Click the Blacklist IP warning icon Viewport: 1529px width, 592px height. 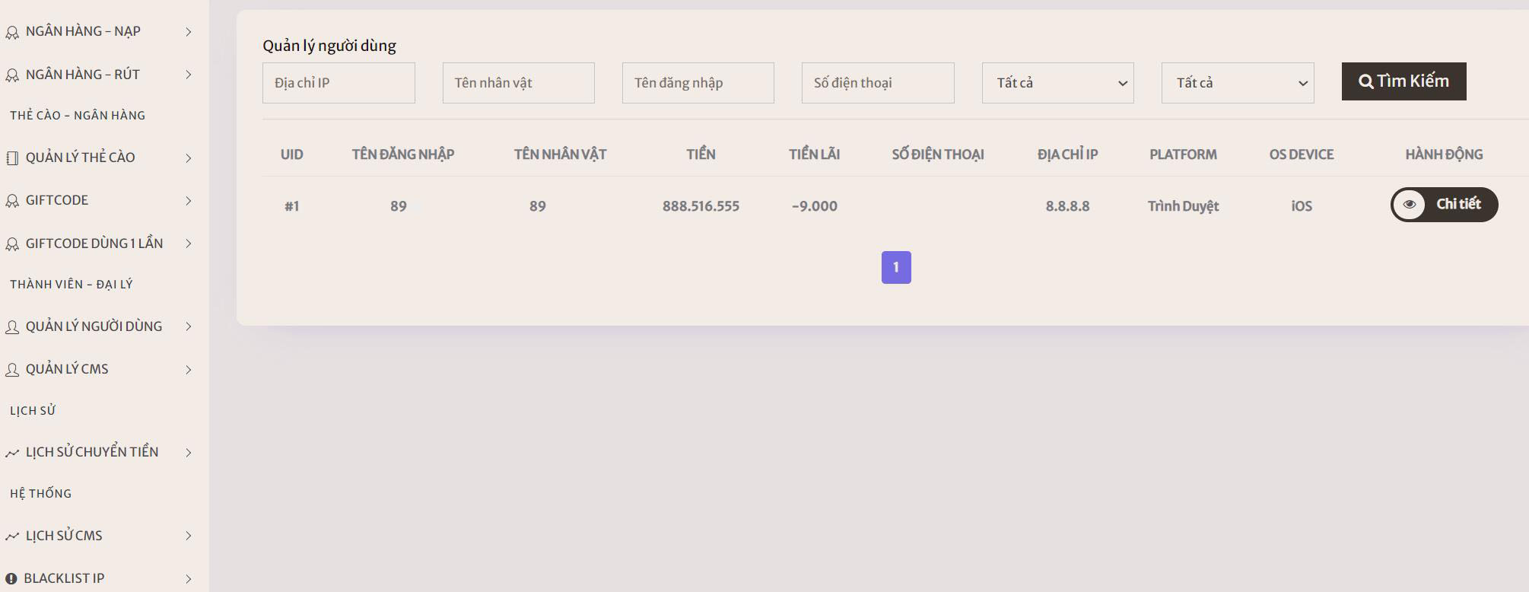point(11,579)
